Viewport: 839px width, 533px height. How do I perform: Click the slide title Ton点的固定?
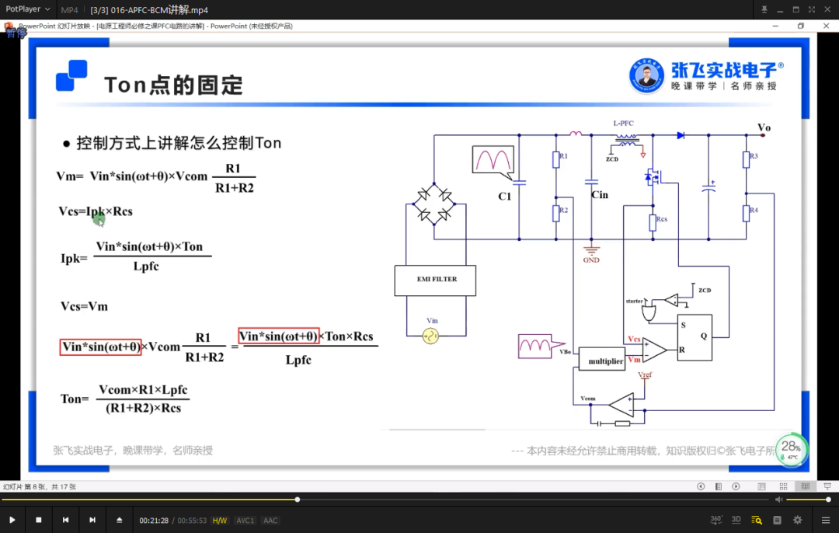173,85
